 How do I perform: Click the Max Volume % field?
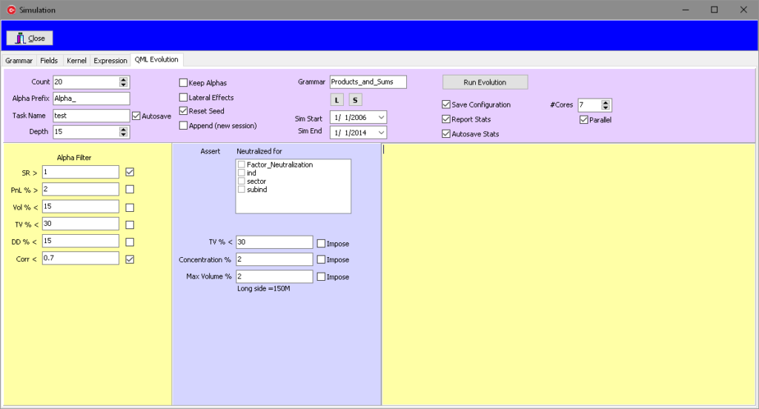click(x=274, y=276)
